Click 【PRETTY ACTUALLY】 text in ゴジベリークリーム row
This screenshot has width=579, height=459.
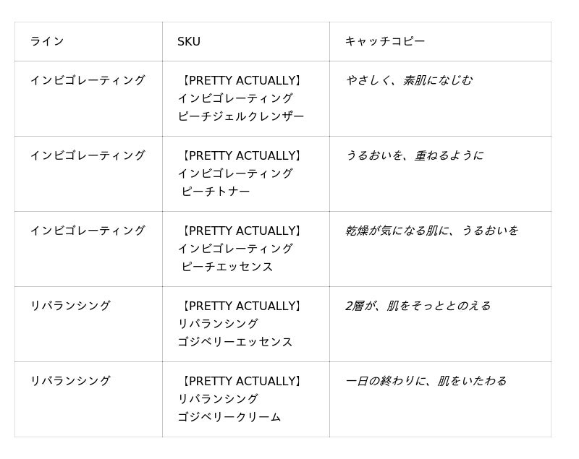point(242,381)
